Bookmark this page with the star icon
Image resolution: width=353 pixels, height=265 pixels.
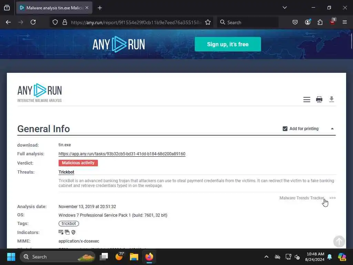point(208,22)
